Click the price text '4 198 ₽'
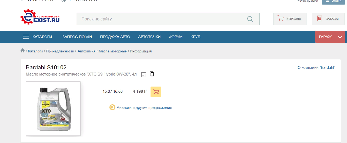The width and height of the screenshot is (347, 143). 139,91
